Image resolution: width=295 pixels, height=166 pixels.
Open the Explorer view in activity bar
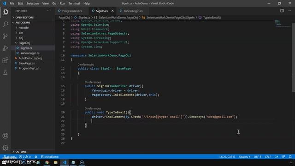point(5,12)
